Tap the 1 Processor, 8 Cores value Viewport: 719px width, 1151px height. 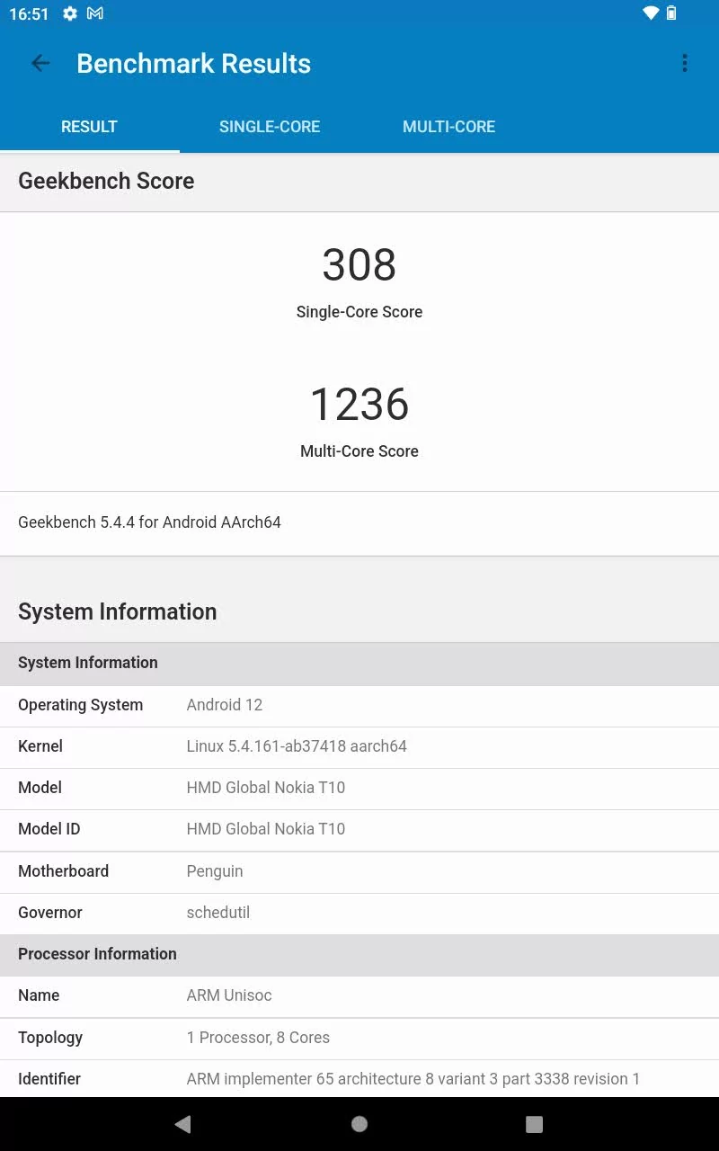[258, 1038]
